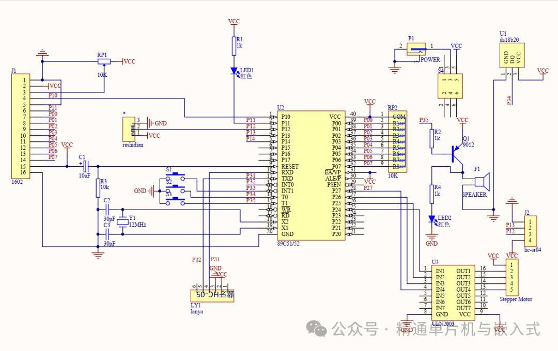Click the J2 hc-sr04 connector block

tap(530, 231)
